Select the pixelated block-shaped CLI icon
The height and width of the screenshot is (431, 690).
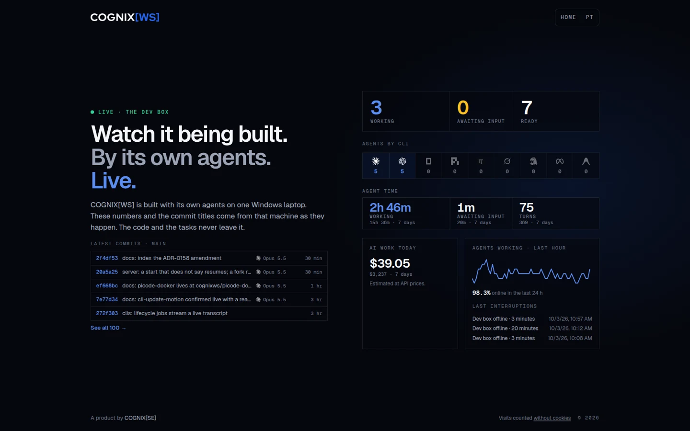coord(455,161)
